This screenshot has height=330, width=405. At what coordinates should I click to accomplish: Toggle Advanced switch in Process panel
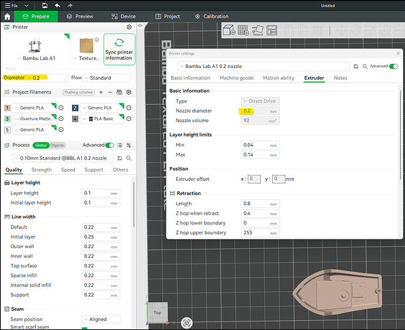[110, 145]
